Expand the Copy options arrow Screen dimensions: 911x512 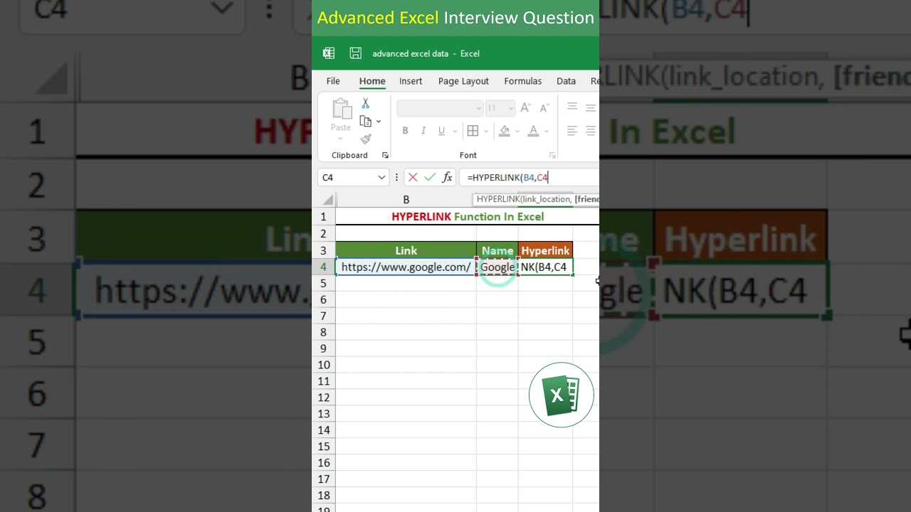tap(379, 122)
